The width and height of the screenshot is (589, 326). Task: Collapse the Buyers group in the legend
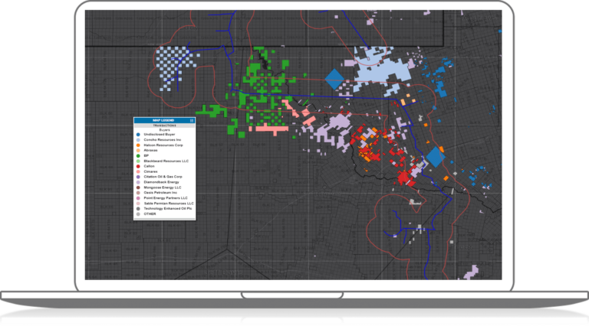[x=163, y=130]
